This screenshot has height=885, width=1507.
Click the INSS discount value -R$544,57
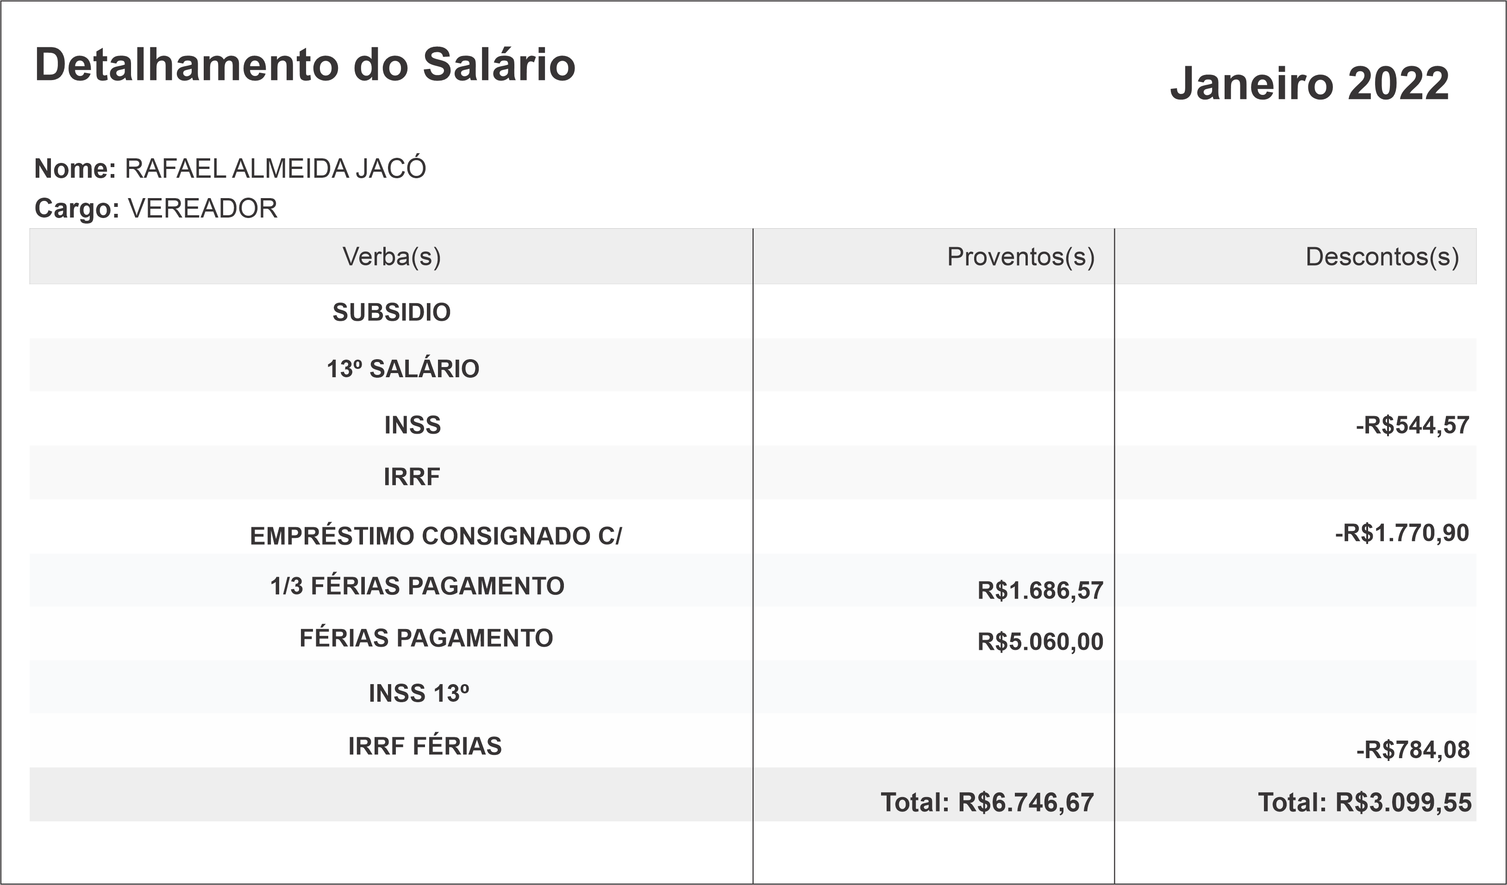[x=1412, y=425]
